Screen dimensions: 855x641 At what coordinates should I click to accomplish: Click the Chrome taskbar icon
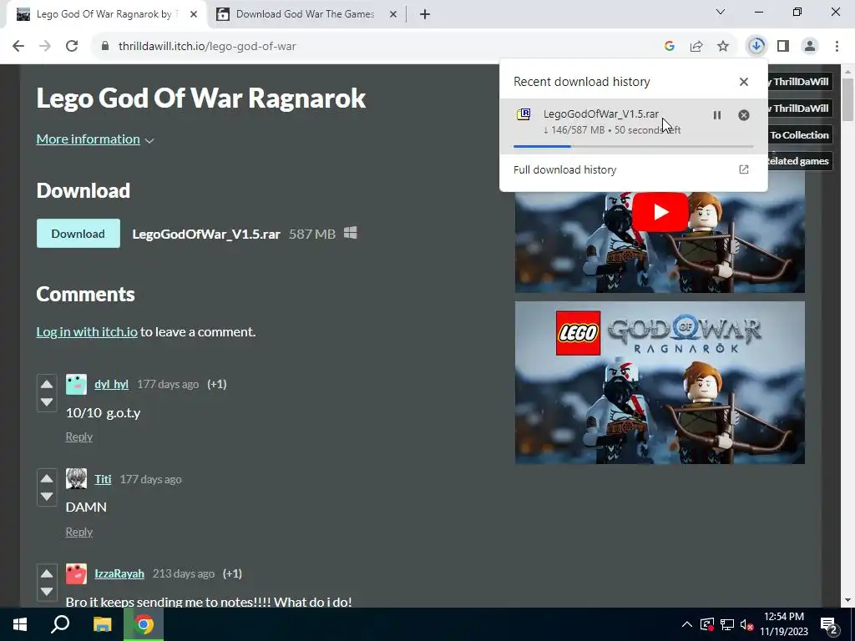tap(144, 624)
